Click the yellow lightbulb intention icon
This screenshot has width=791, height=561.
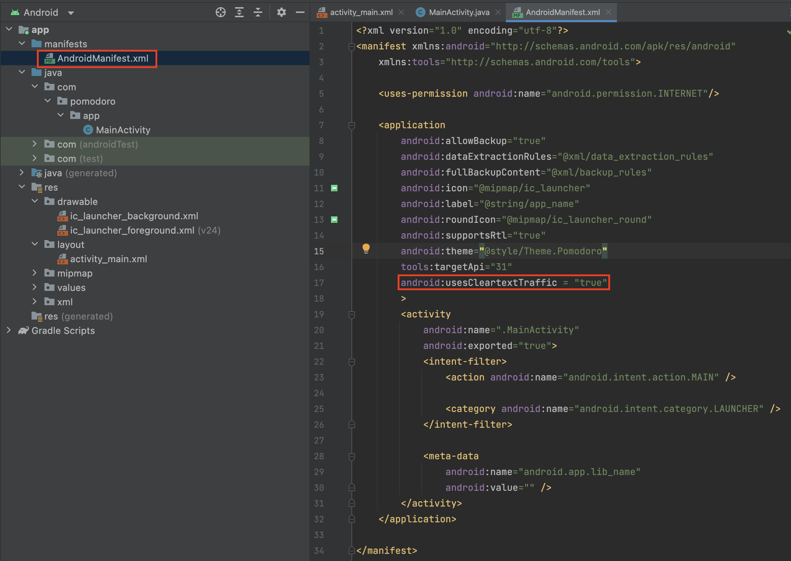point(366,248)
